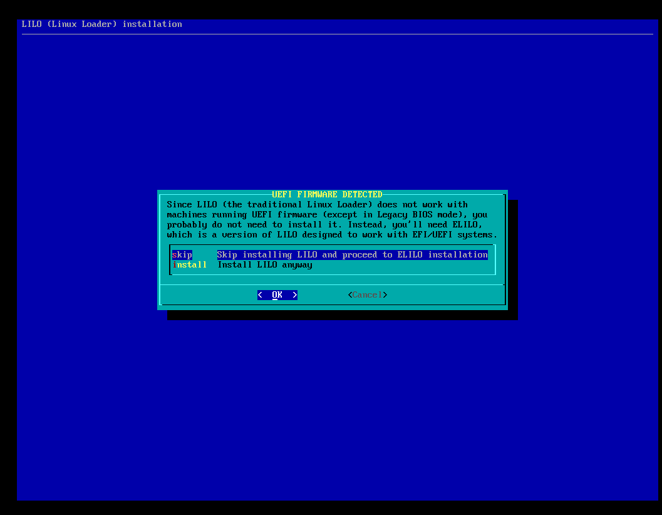Click the "UEFI FIRMWARE DETECTED" dialog title
This screenshot has height=515, width=662.
[327, 195]
